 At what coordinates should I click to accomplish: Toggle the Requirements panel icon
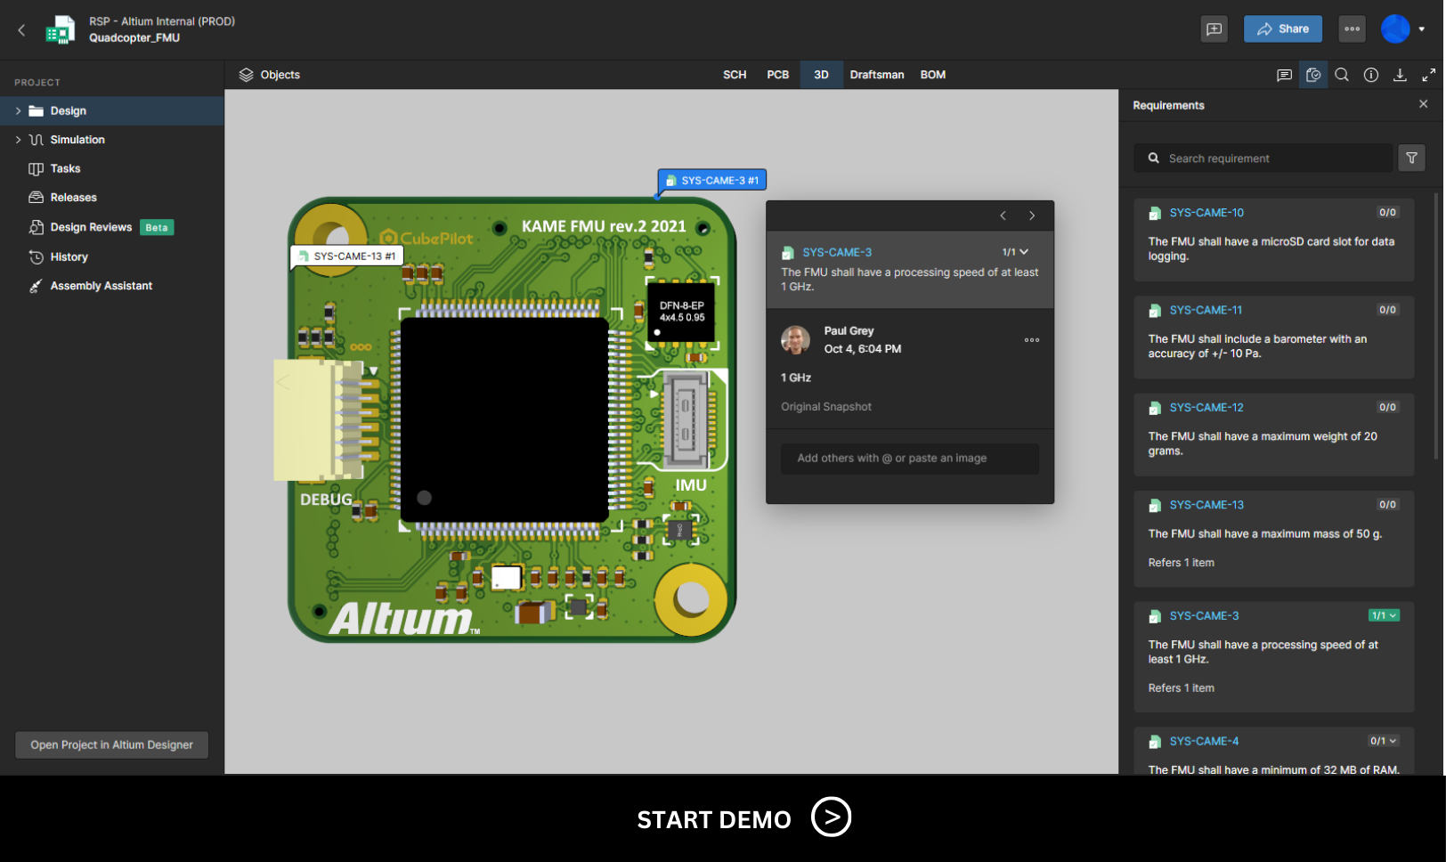(x=1313, y=75)
